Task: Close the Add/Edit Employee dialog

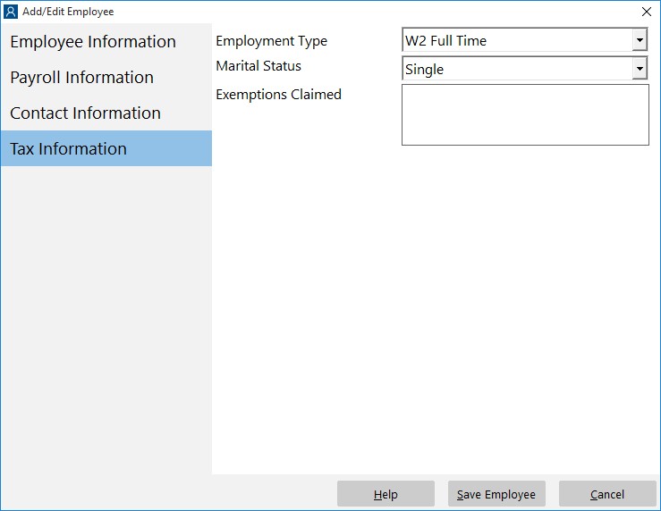Action: click(x=647, y=12)
